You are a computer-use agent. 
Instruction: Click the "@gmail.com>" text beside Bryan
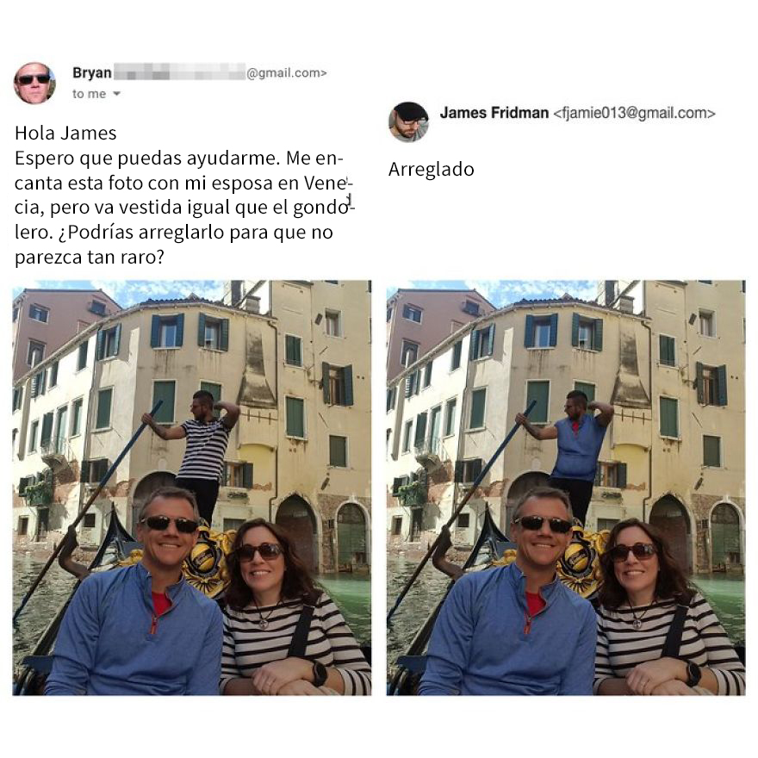tap(287, 73)
